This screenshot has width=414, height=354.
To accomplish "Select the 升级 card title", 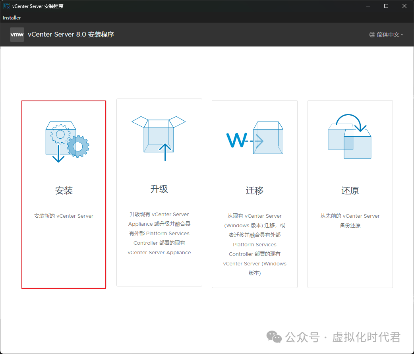I will [x=159, y=189].
